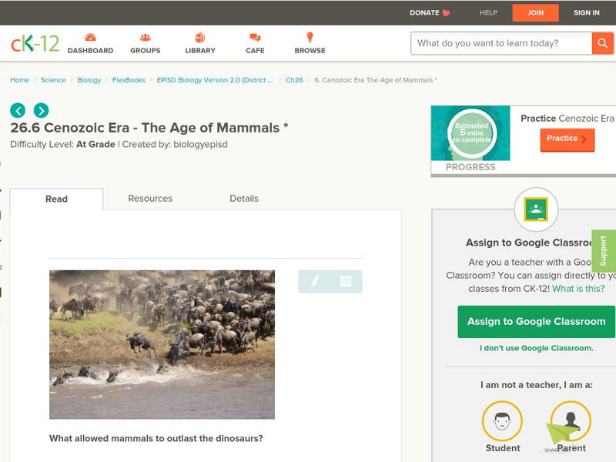Click the Assign to Google Classroom button
The image size is (616, 462).
pyautogui.click(x=536, y=322)
